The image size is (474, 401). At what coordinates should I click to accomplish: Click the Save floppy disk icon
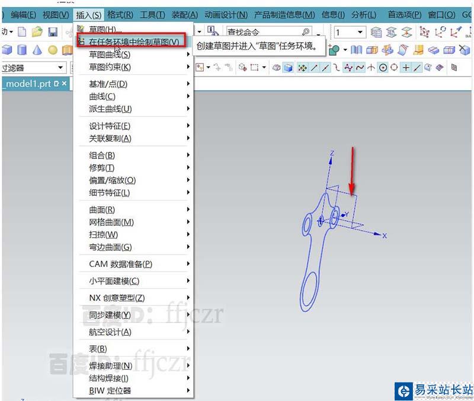pyautogui.click(x=53, y=32)
